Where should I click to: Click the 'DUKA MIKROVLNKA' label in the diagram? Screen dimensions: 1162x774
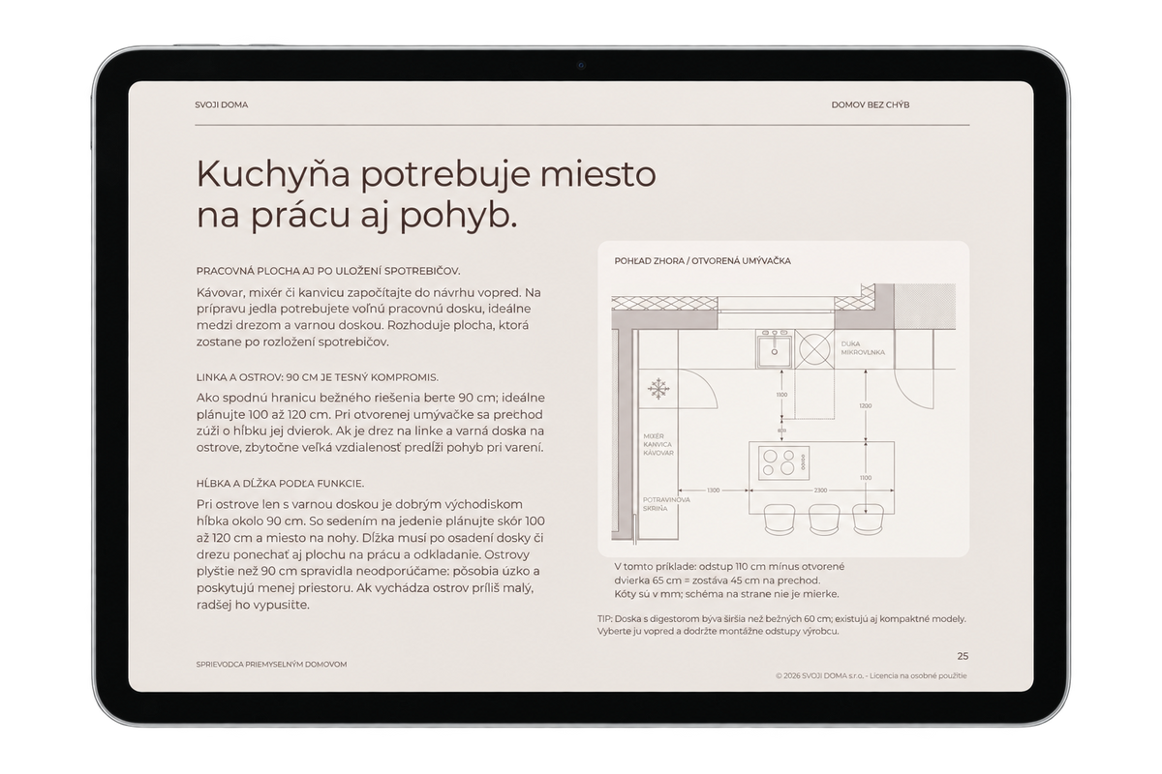tap(862, 347)
